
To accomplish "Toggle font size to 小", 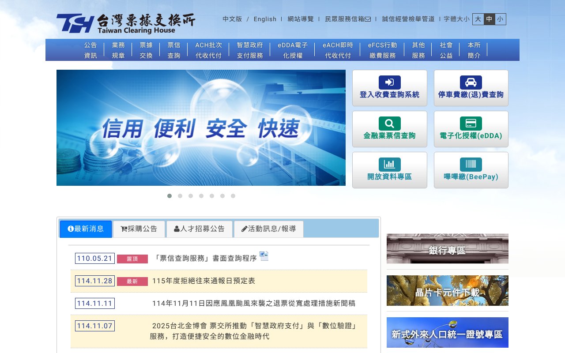I will (501, 19).
